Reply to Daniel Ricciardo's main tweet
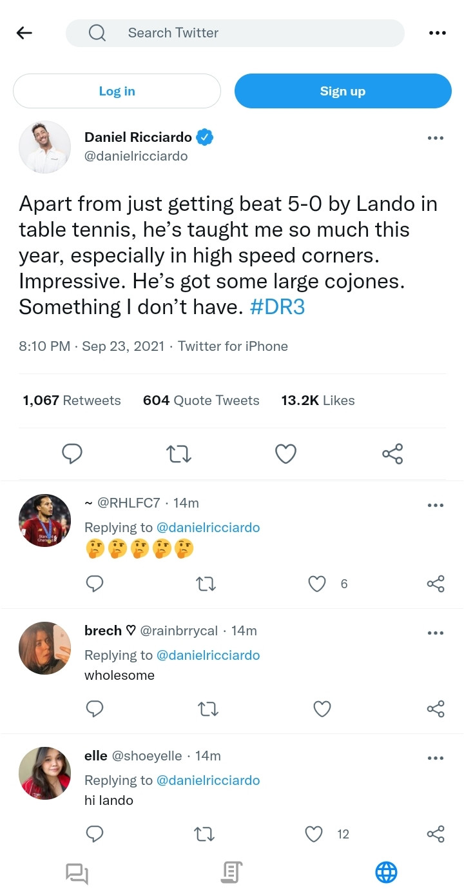The width and height of the screenshot is (464, 892). pos(72,454)
